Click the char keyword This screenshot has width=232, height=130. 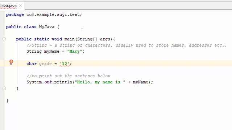point(32,64)
